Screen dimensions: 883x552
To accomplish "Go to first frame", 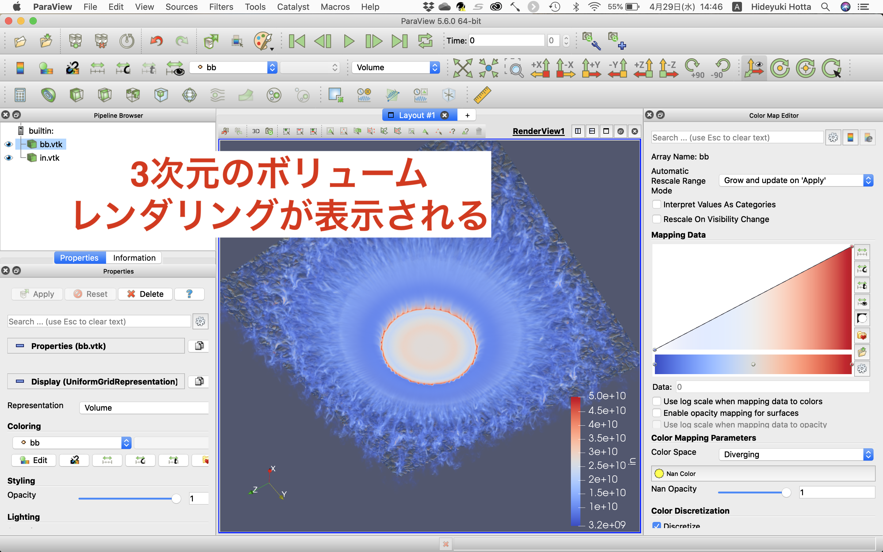I will tap(297, 41).
